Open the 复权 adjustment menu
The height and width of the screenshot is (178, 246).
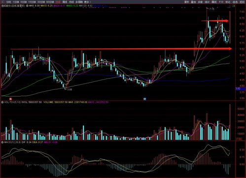coord(186,2)
